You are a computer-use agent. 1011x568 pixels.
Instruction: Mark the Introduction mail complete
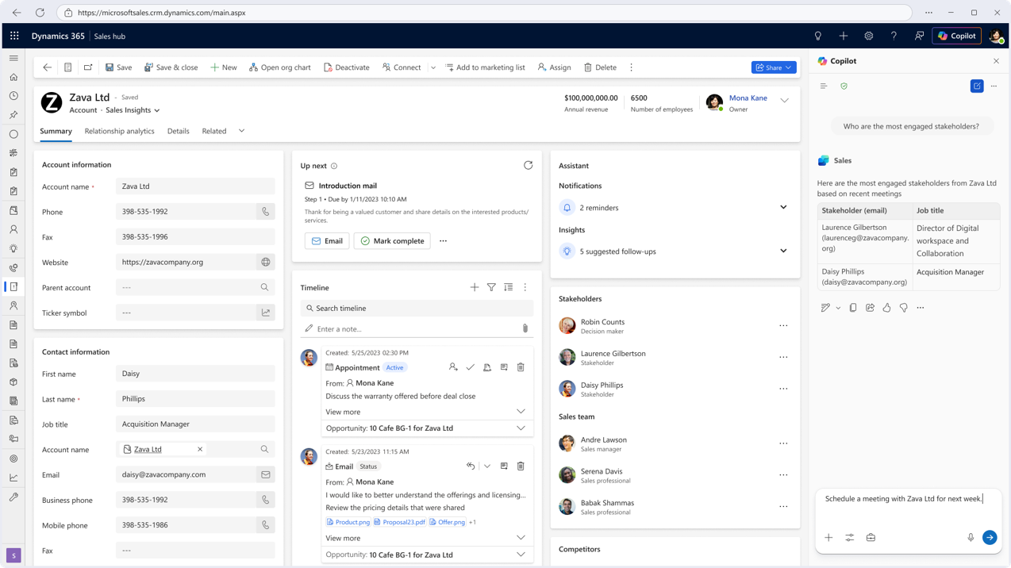click(x=392, y=241)
